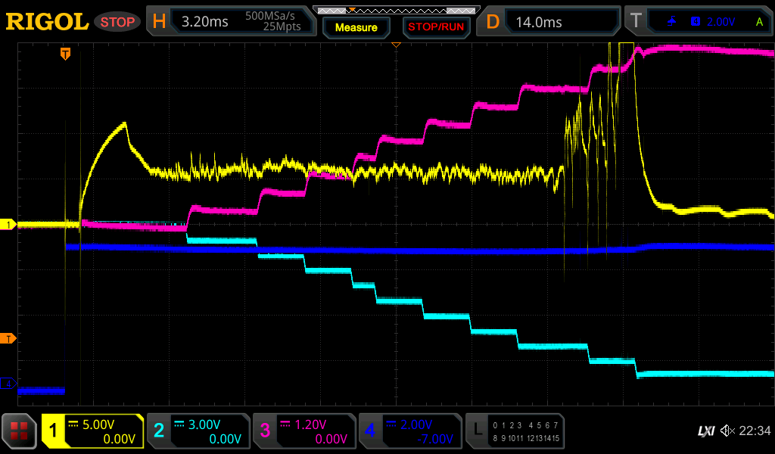Click the speaker sound icon
Viewport: 775px width, 454px height.
[x=727, y=431]
